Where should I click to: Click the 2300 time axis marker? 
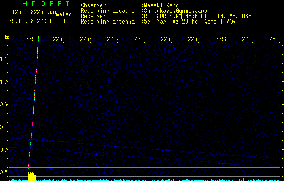[x=275, y=39]
